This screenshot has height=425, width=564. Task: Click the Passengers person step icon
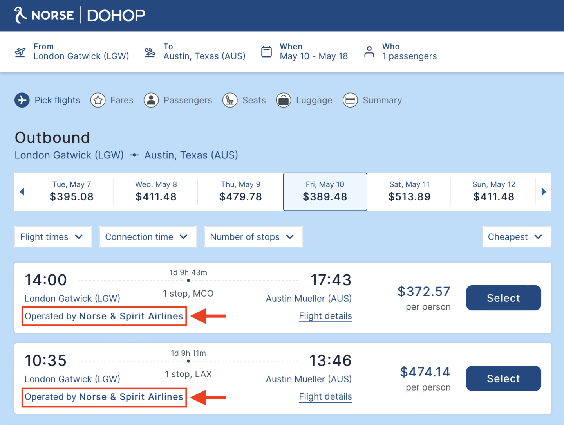[x=151, y=100]
